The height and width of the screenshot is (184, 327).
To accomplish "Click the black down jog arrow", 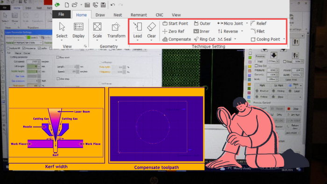I will 274,55.
